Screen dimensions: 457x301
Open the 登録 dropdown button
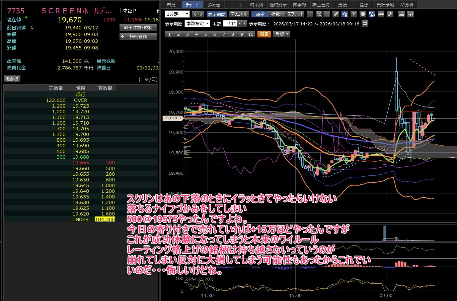coord(282,34)
